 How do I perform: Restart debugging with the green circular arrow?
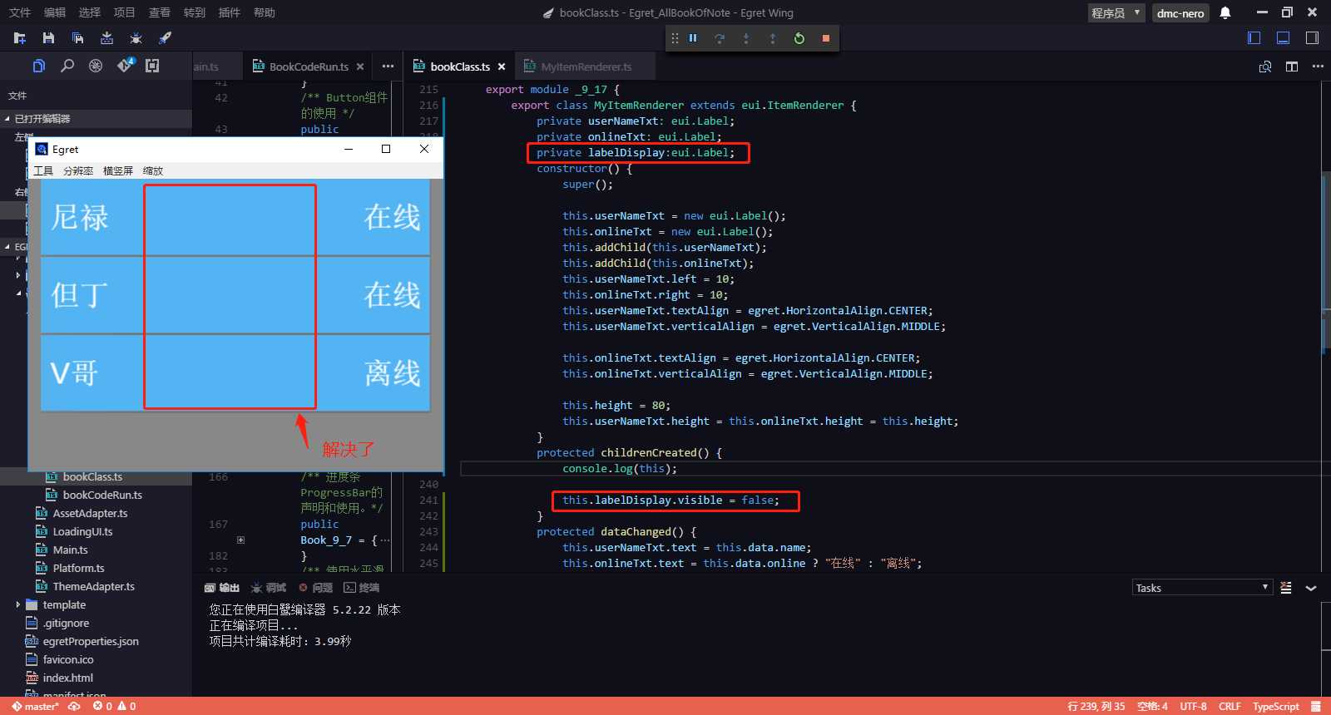799,38
